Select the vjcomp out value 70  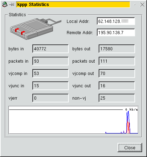tap(117, 73)
